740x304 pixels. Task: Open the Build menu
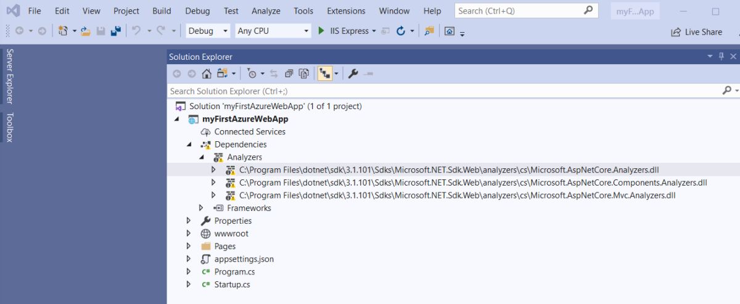click(x=162, y=10)
